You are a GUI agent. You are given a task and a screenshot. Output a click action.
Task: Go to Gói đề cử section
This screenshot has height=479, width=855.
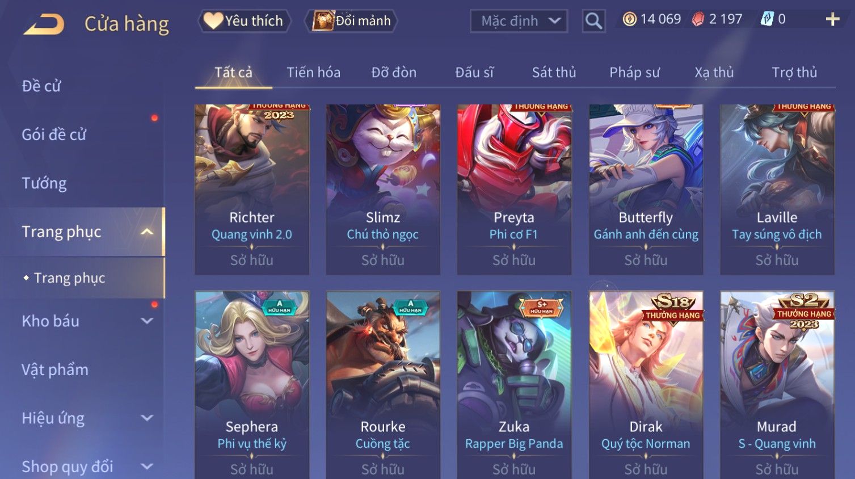tap(54, 135)
